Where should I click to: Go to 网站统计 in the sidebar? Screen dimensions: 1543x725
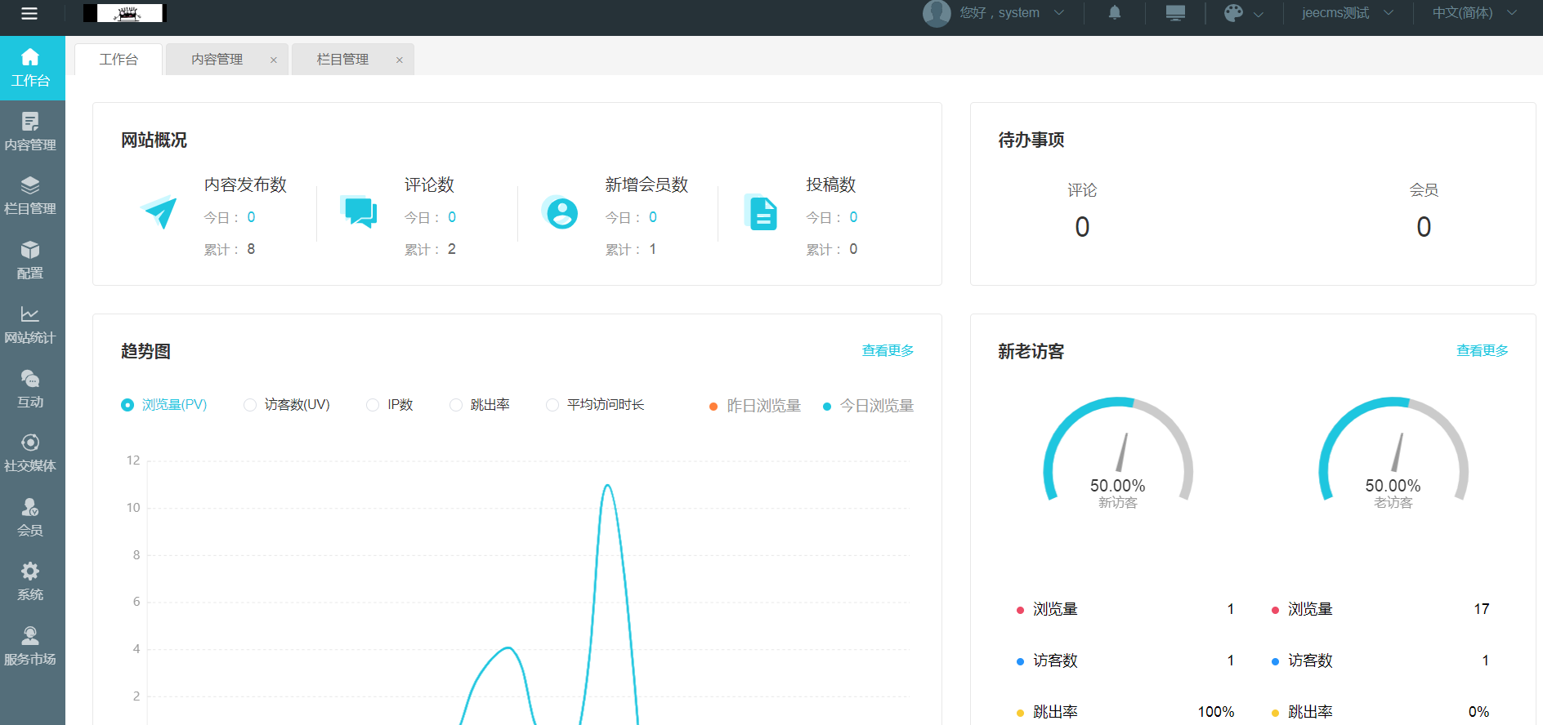pyautogui.click(x=30, y=325)
